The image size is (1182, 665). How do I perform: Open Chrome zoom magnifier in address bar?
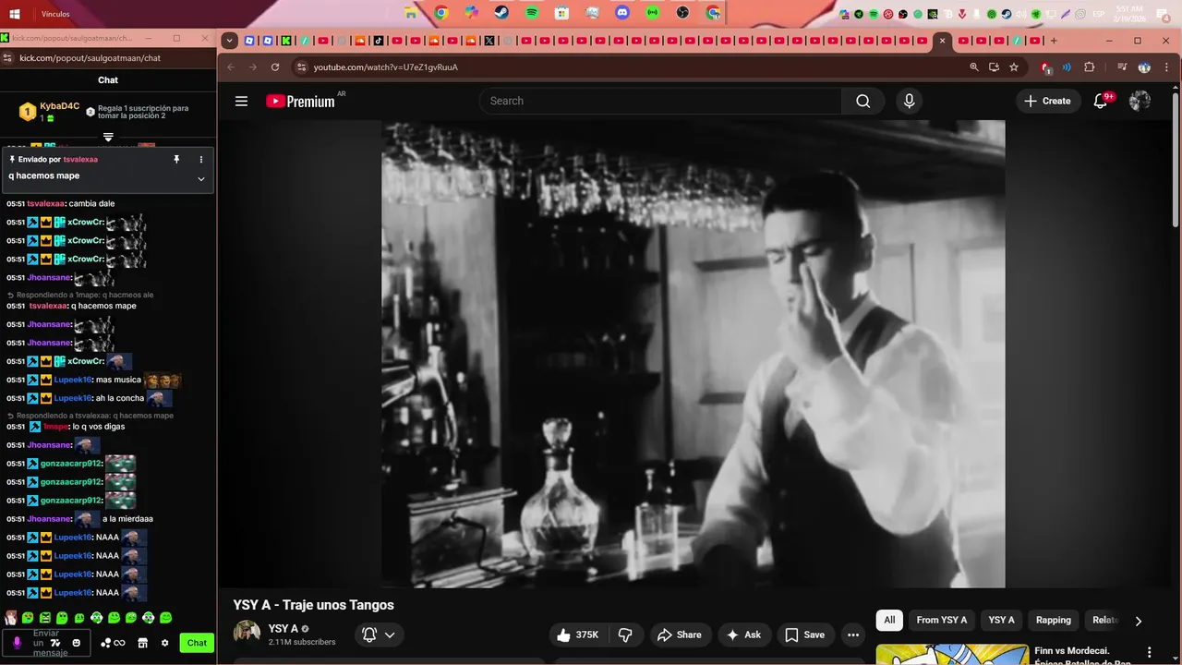pyautogui.click(x=974, y=66)
